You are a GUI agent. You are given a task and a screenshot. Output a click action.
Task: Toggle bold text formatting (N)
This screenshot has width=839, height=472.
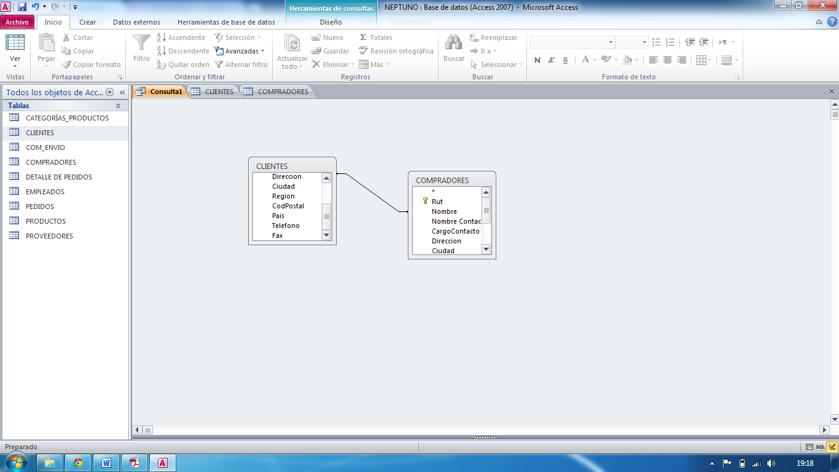pos(537,60)
